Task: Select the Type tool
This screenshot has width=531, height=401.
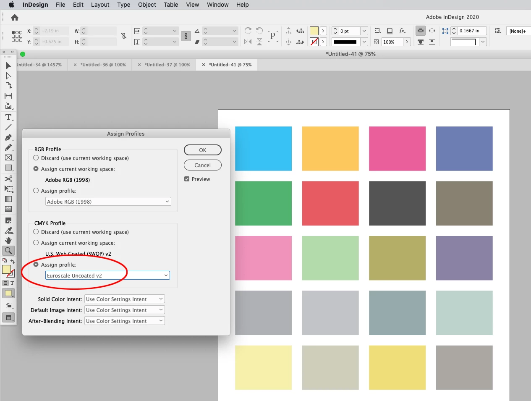Action: [x=8, y=117]
